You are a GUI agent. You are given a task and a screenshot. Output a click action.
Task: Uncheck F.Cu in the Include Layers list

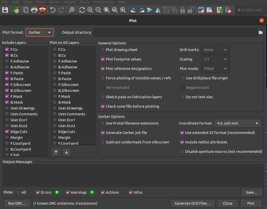point(7,50)
